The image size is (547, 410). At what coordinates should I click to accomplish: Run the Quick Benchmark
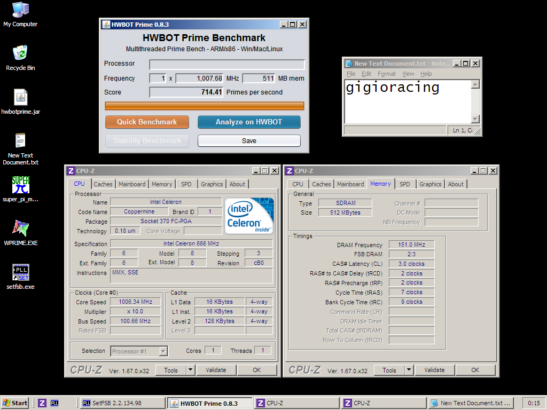tap(147, 122)
